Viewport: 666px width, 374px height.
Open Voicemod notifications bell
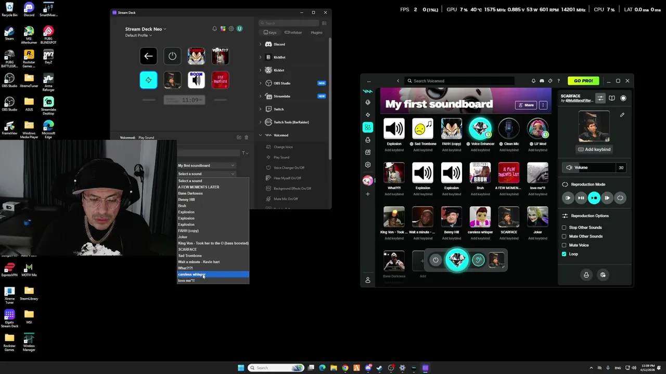533,81
